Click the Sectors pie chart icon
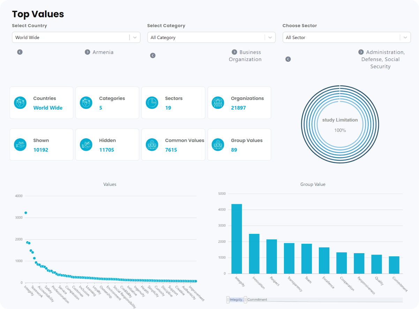 point(152,103)
